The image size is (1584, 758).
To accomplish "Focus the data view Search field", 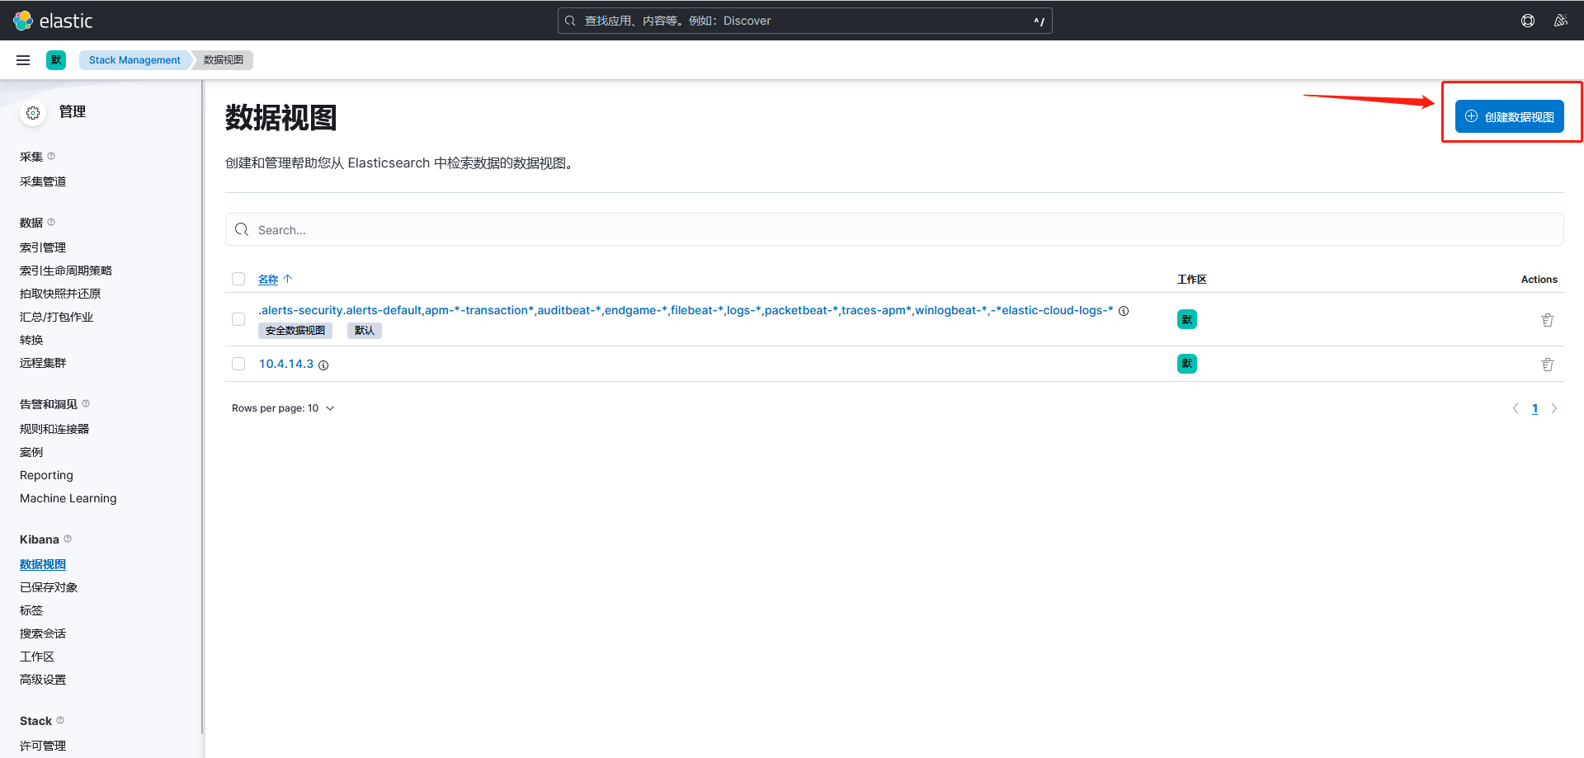I will [894, 229].
